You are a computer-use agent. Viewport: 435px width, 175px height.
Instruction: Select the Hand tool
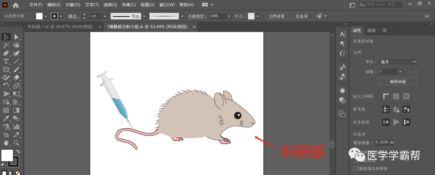pos(6,143)
